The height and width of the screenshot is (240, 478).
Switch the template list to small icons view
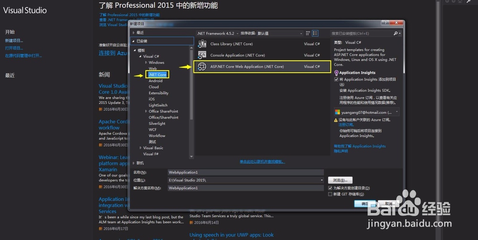coord(308,33)
